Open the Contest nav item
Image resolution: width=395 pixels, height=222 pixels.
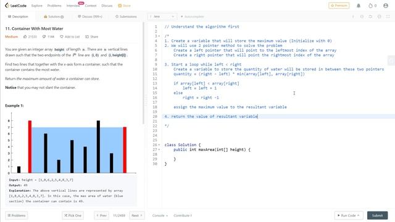91,6
